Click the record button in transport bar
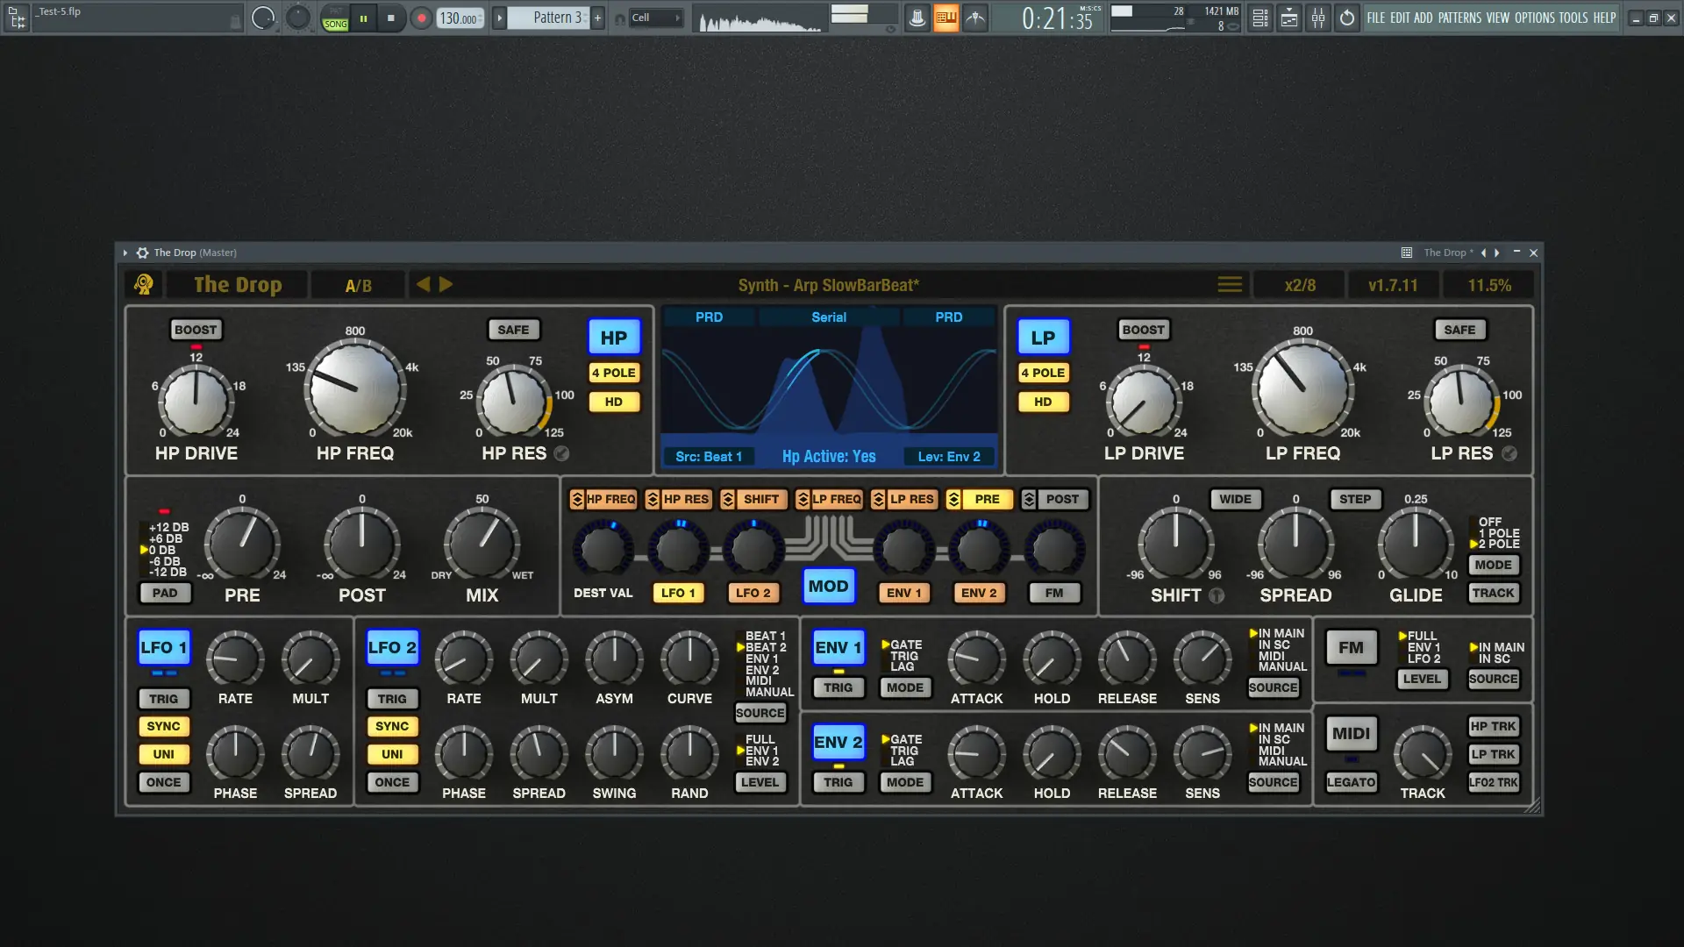Viewport: 1684px width, 947px height. click(x=421, y=18)
